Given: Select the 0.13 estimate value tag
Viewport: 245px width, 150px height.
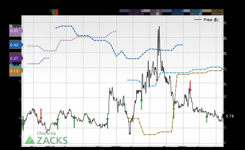Looking at the screenshot, I should [x=16, y=71].
